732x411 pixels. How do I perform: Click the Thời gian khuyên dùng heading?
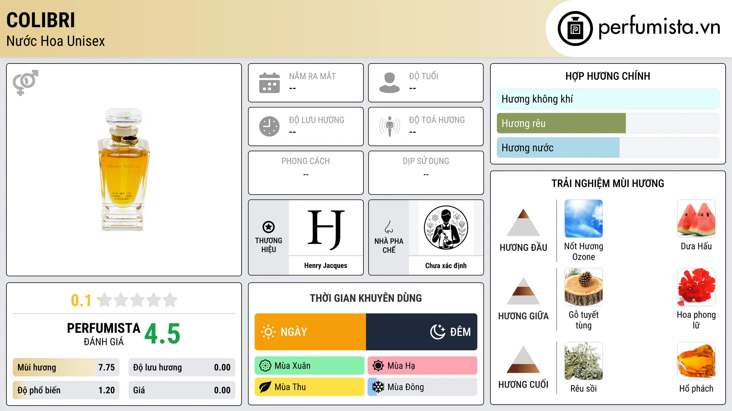click(366, 298)
